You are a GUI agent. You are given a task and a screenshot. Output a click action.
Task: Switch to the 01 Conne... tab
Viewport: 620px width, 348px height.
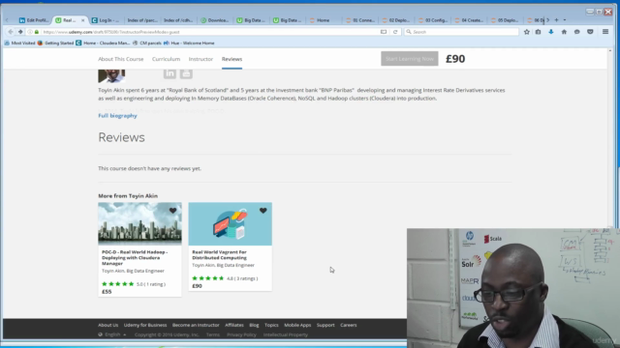click(359, 20)
